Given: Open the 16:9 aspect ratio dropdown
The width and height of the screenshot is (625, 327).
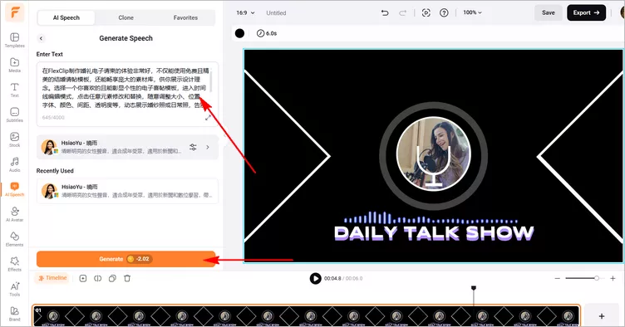Looking at the screenshot, I should (245, 12).
